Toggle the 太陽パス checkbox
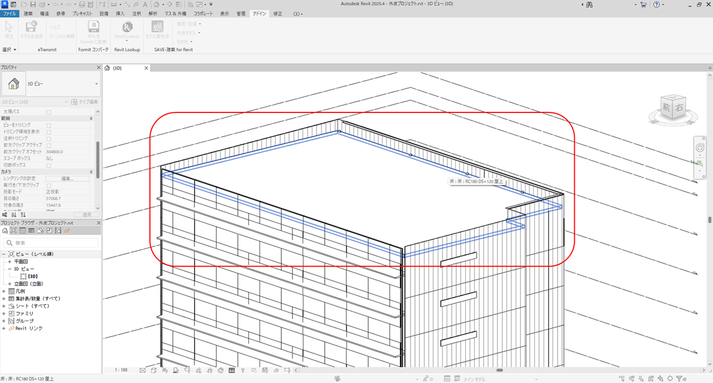Image resolution: width=713 pixels, height=383 pixels. click(x=49, y=112)
